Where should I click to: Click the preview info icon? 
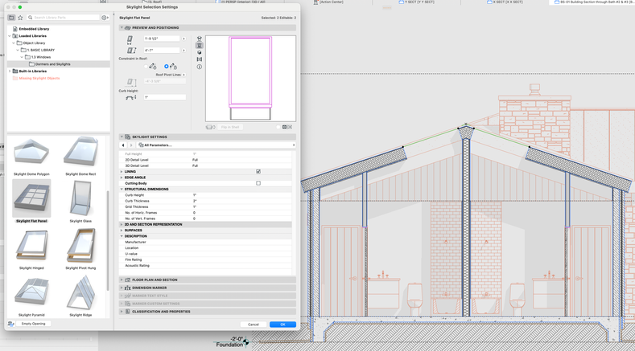point(200,67)
